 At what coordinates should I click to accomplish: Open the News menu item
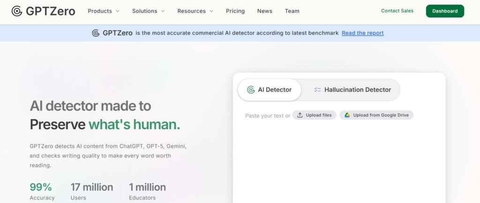264,11
